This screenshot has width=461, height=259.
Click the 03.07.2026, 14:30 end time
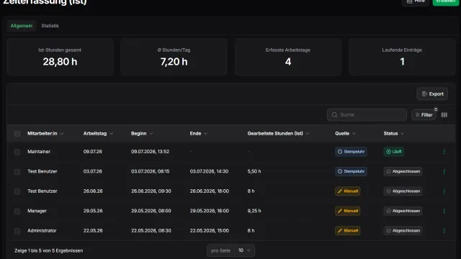click(x=209, y=171)
